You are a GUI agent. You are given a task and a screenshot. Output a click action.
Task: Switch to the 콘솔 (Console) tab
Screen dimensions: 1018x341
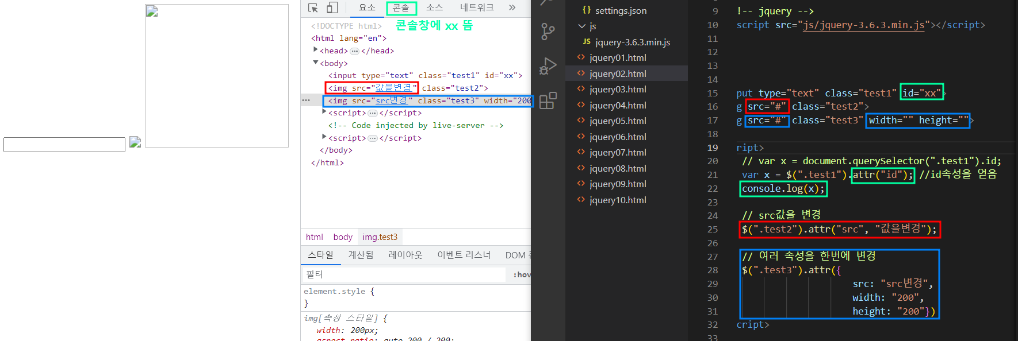(401, 7)
